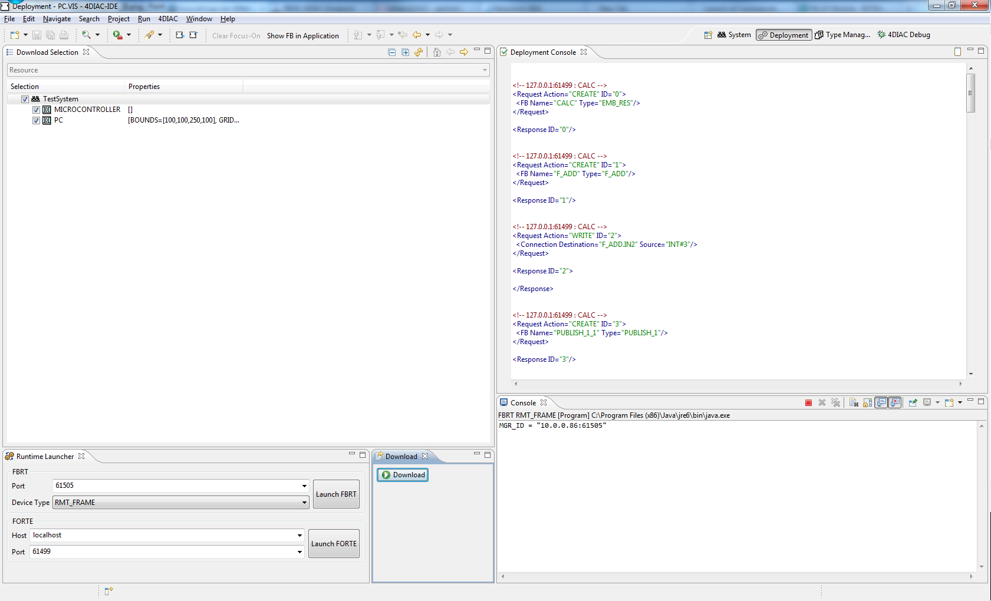Image resolution: width=991 pixels, height=601 pixels.
Task: Select the Runtime Launcher tab
Action: [x=45, y=457]
